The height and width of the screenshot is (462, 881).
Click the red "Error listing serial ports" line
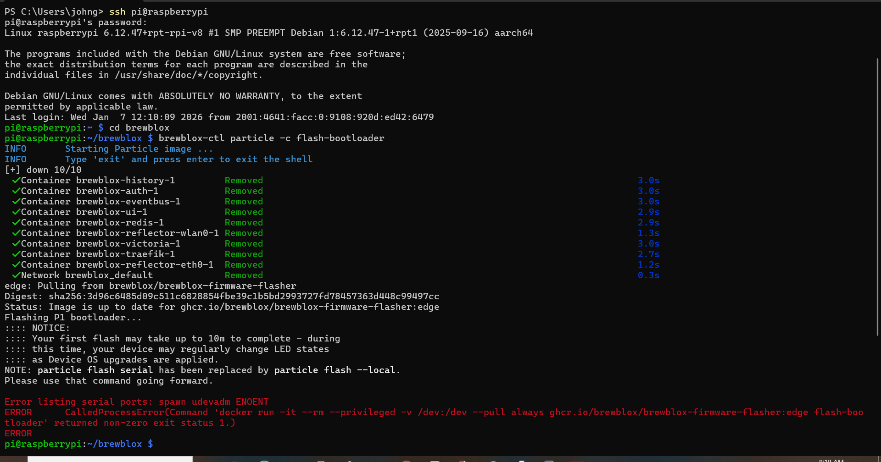[x=136, y=402]
